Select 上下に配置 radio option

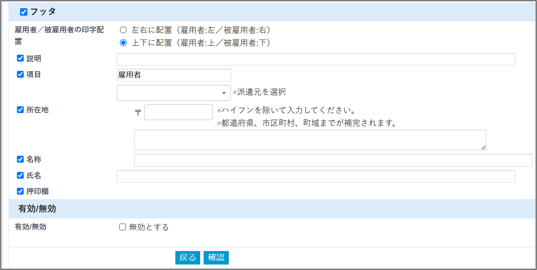point(123,43)
